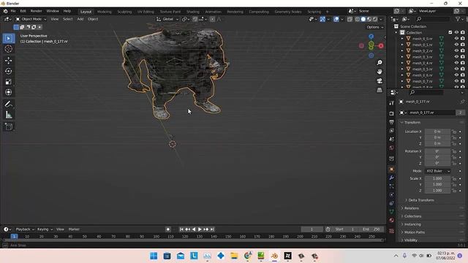Select the Transform tool
Viewport: 468px width, 263px height.
tap(8, 92)
